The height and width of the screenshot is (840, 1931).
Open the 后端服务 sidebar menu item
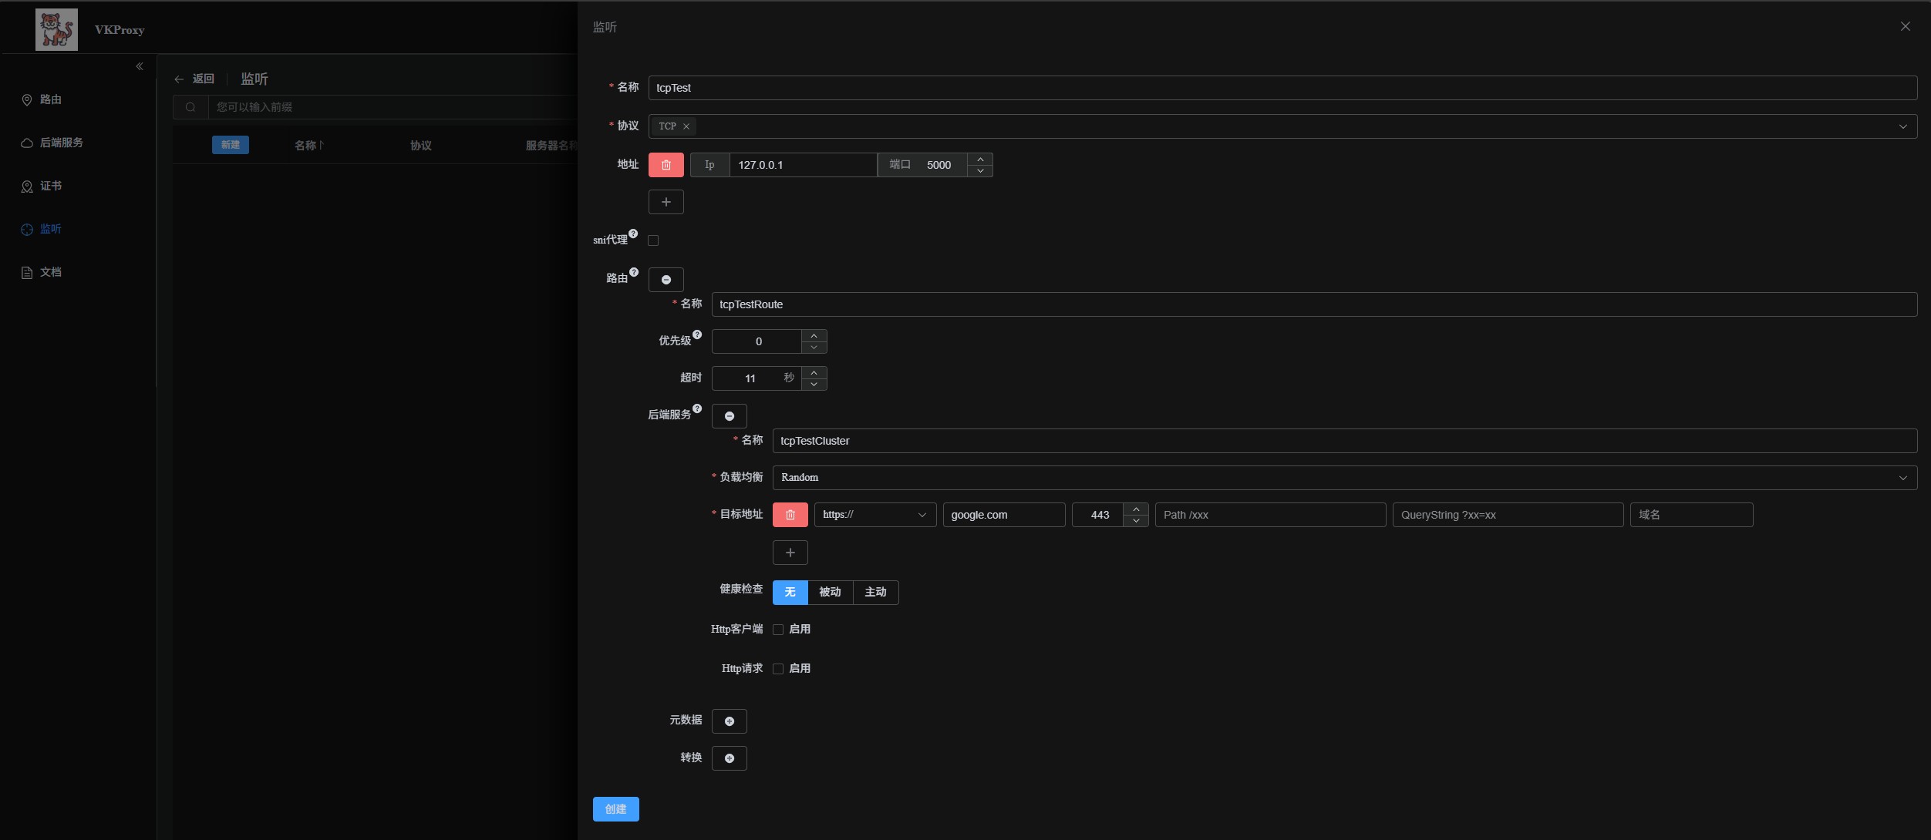coord(77,143)
